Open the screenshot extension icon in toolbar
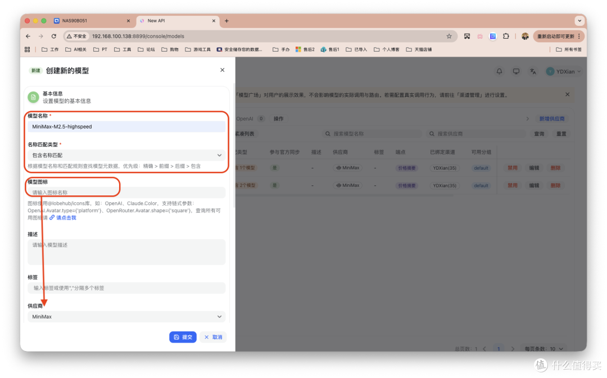Image resolution: width=607 pixels, height=378 pixels. coord(467,36)
